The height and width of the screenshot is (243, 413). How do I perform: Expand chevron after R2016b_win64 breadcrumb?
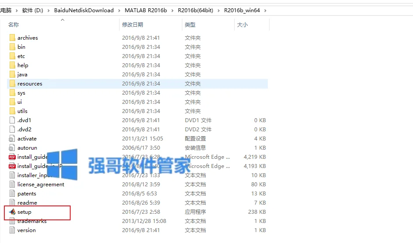tap(265, 10)
